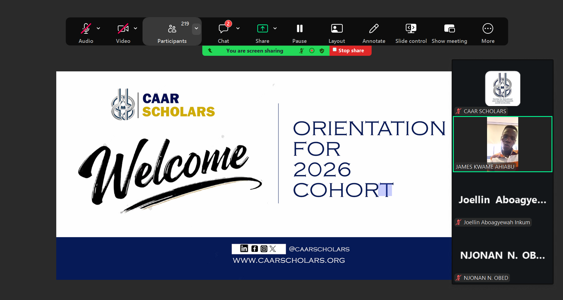The width and height of the screenshot is (563, 300).
Task: Start the camera with the Video icon
Action: [123, 28]
